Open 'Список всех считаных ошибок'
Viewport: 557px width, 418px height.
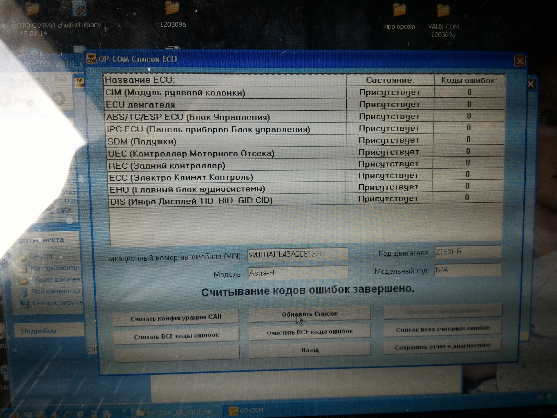443,329
